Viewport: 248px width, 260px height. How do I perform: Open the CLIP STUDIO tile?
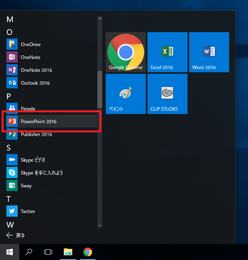(x=167, y=94)
